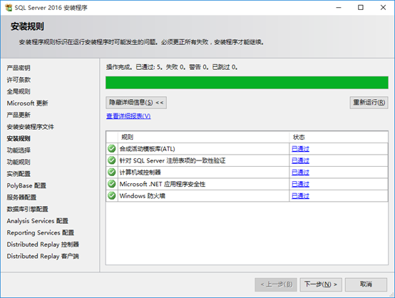Click Microsoft .NET 应用程序安全性 rule name

coord(163,184)
